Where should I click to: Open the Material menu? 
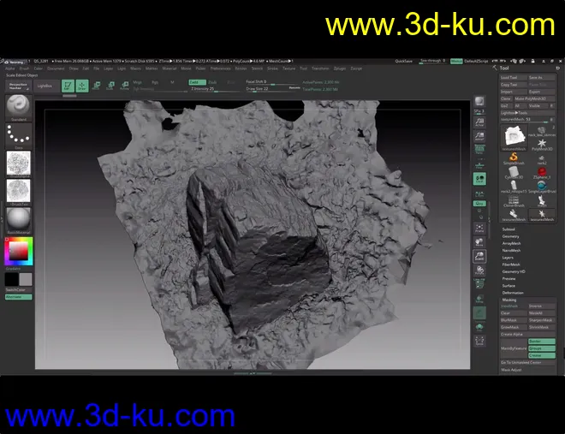click(169, 68)
